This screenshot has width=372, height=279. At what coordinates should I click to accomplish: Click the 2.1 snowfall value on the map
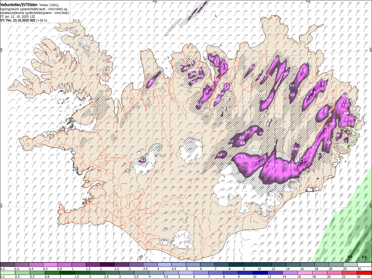pyautogui.click(x=297, y=167)
